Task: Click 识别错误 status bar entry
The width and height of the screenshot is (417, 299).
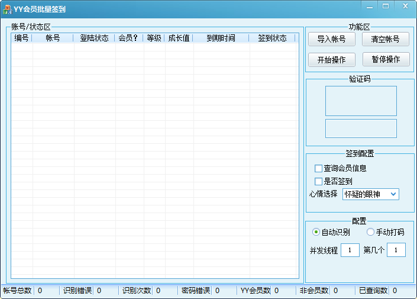Action: pos(77,291)
